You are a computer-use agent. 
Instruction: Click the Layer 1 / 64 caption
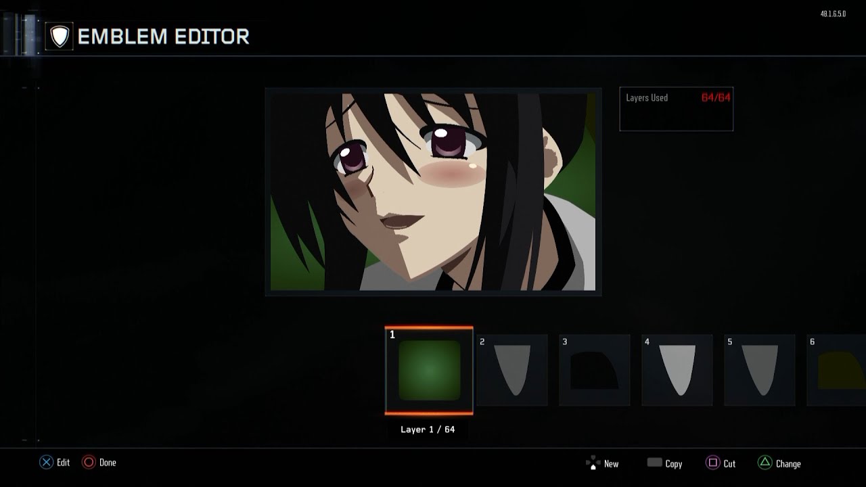pos(428,430)
